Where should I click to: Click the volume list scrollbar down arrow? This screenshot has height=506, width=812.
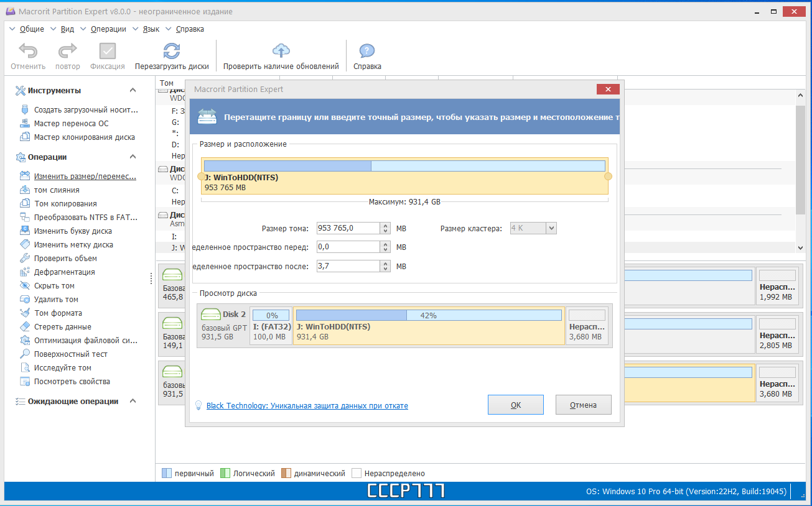pyautogui.click(x=801, y=247)
